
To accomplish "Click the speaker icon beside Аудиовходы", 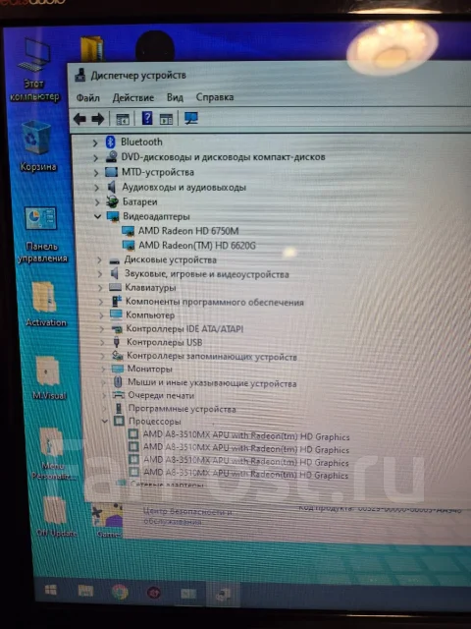I will tap(112, 187).
